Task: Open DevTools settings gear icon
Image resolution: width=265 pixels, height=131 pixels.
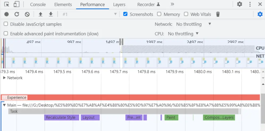Action: pyautogui.click(x=239, y=4)
